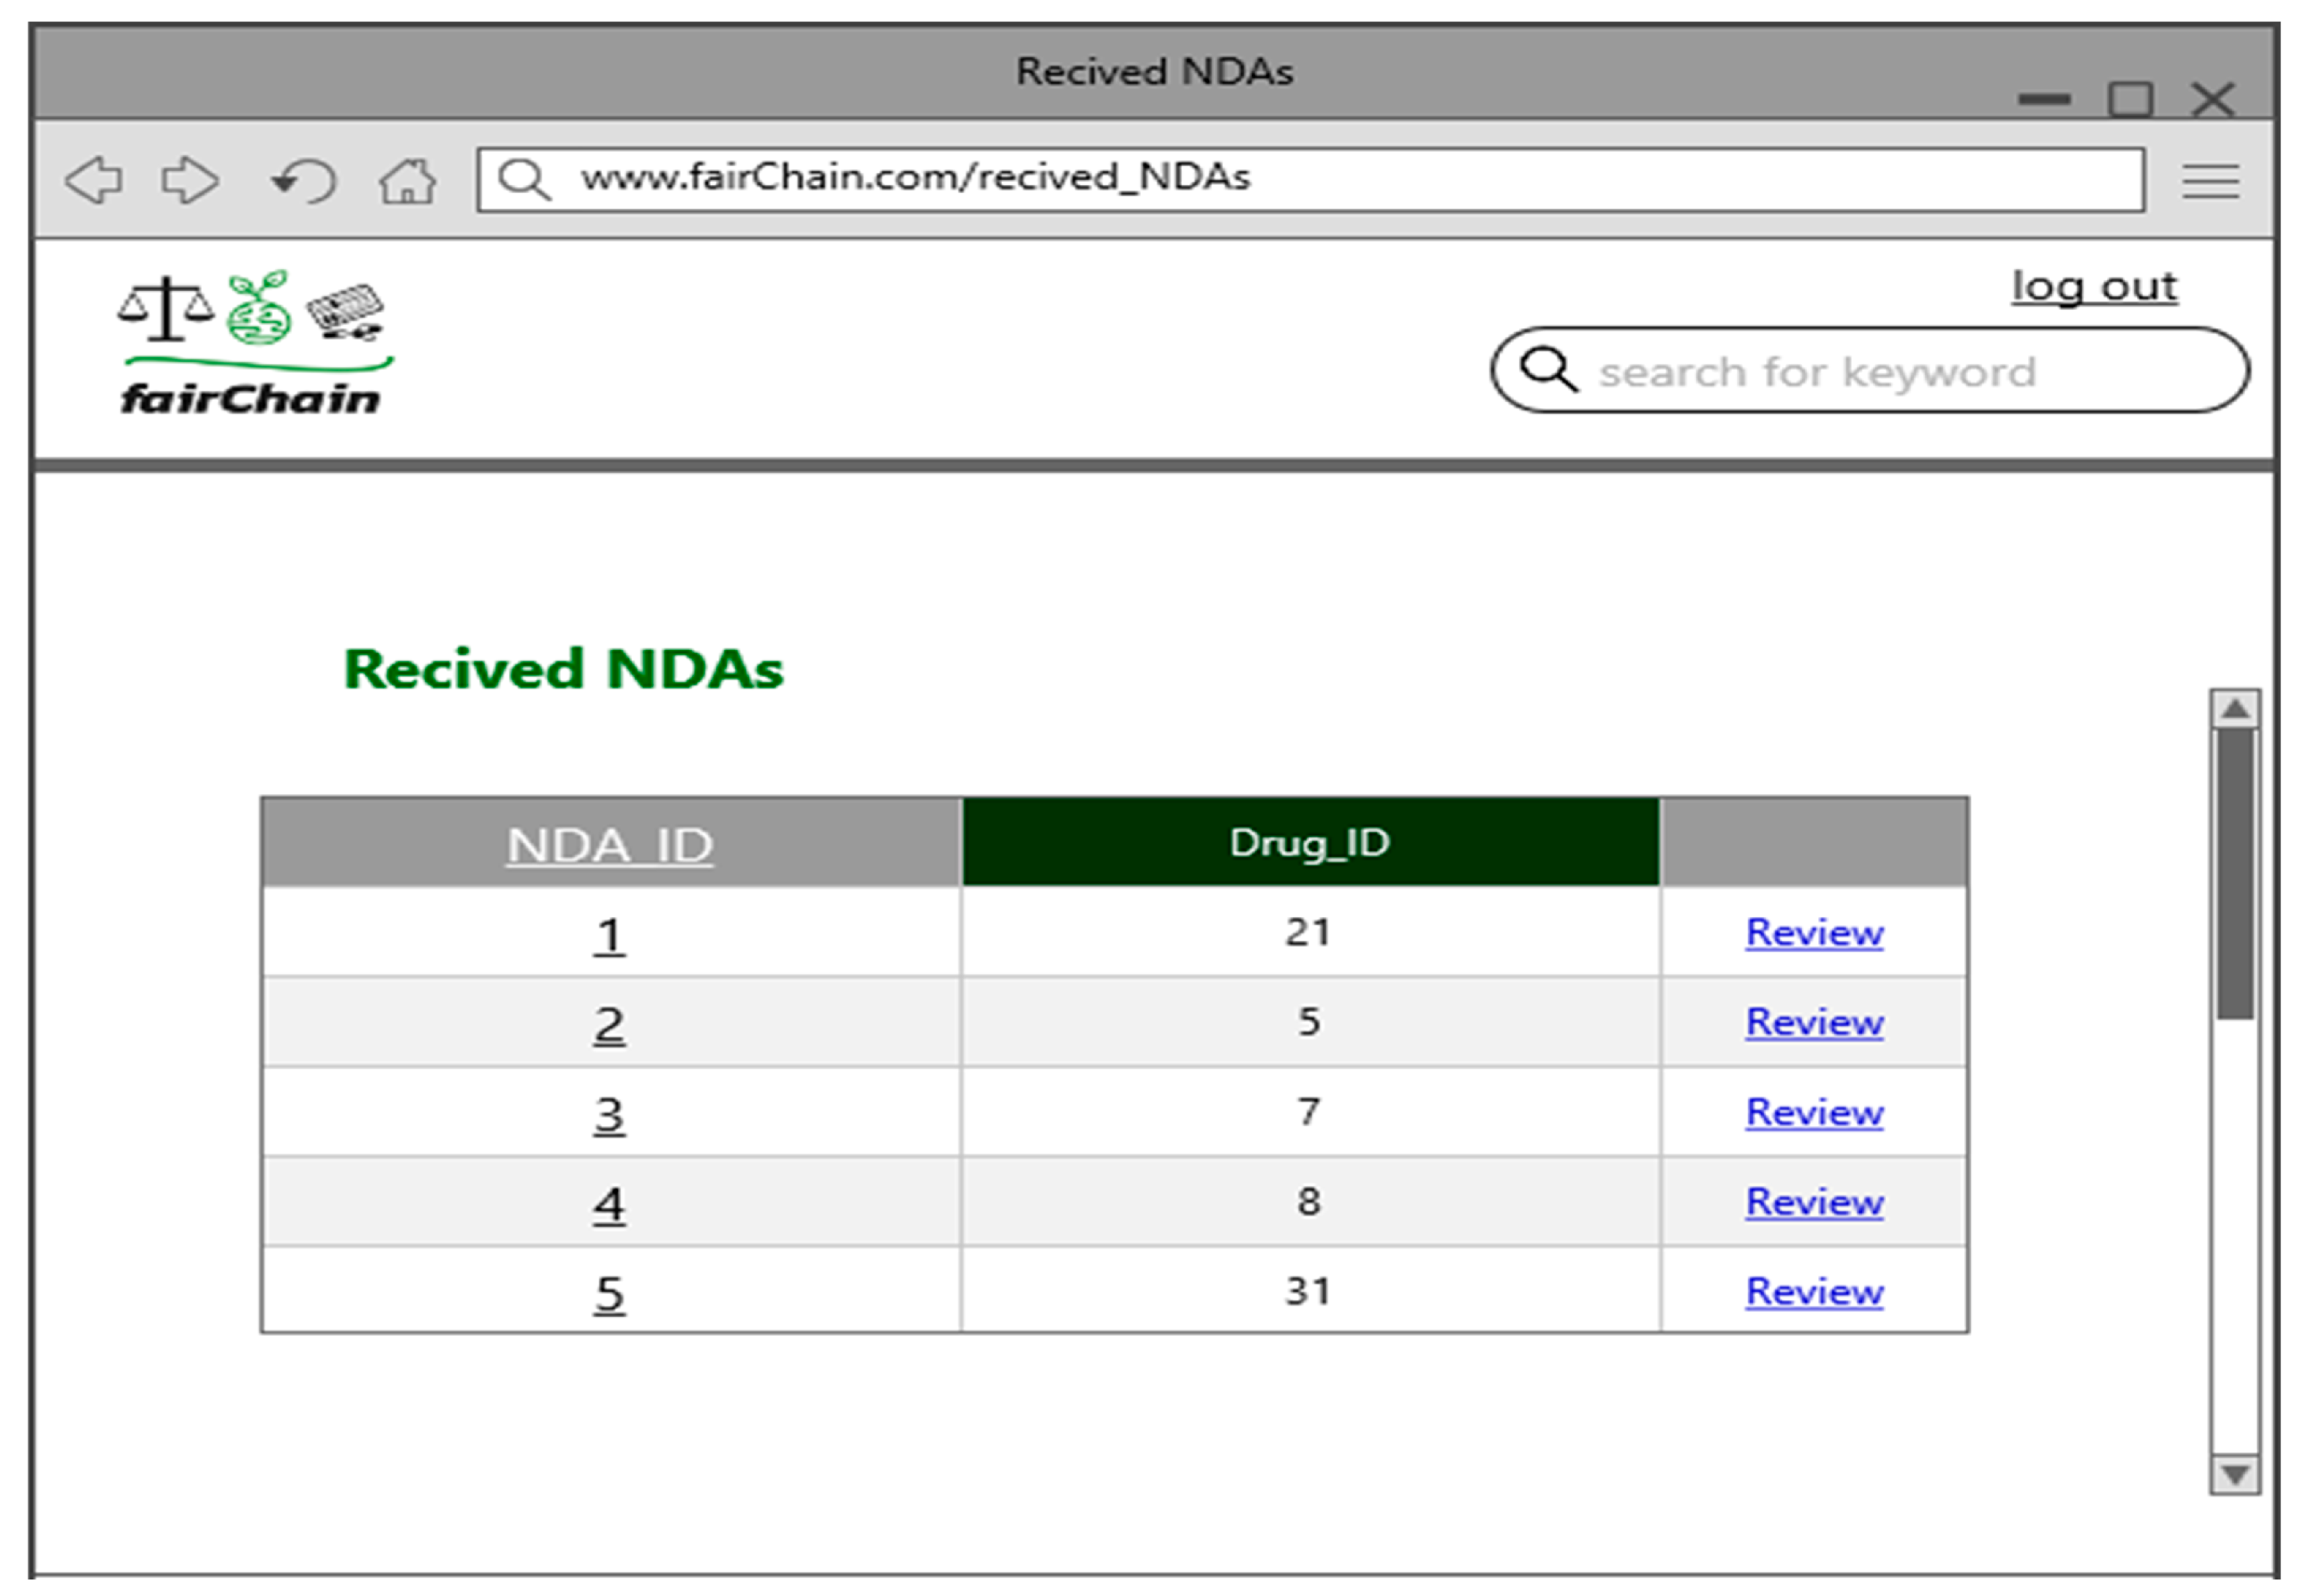Open Review link for NDA 3
Viewport: 2303px width, 1596px height.
1814,1112
